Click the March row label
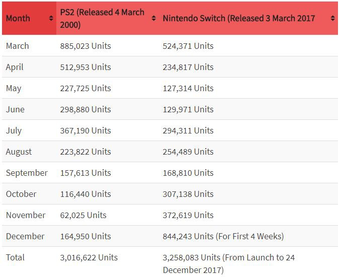The height and width of the screenshot is (277, 340). (x=17, y=46)
